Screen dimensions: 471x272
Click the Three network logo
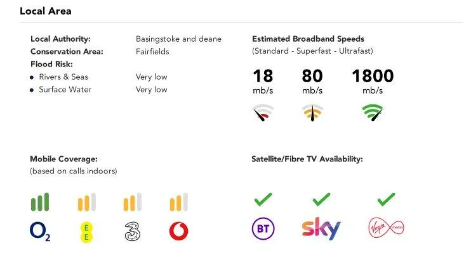[x=133, y=232]
